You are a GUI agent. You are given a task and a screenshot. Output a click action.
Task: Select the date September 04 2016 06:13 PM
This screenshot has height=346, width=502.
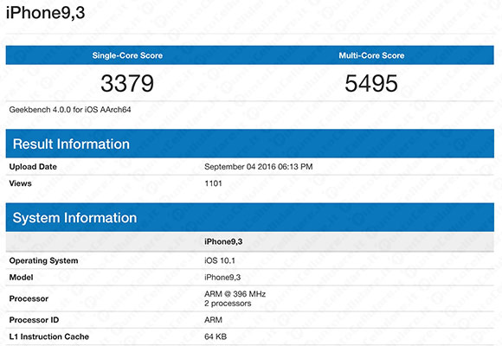pos(259,167)
